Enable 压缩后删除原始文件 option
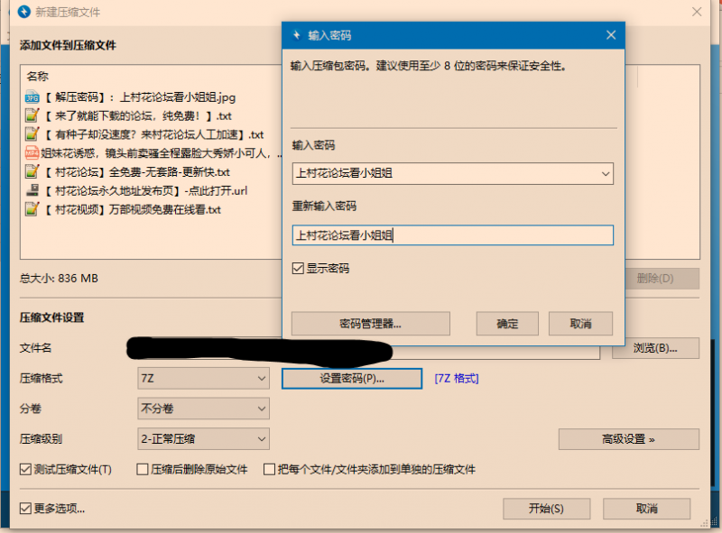Image resolution: width=722 pixels, height=533 pixels. pyautogui.click(x=143, y=469)
